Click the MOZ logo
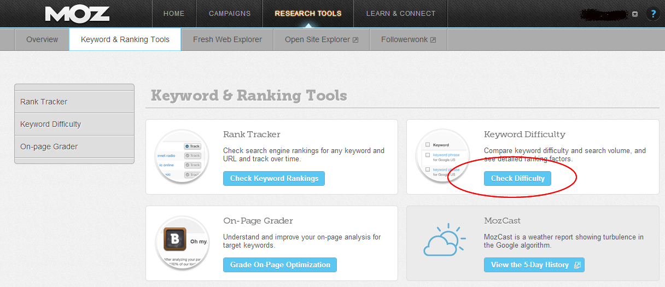 click(77, 14)
